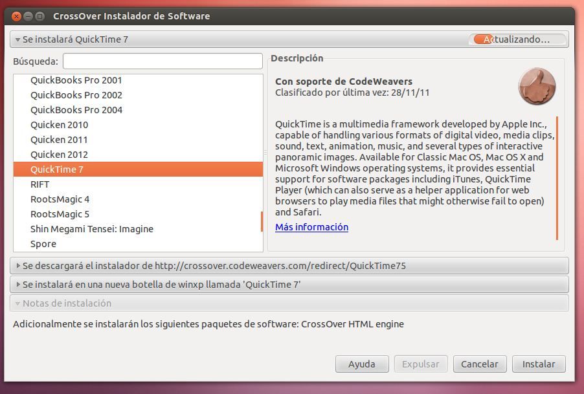584x394 pixels.
Task: Click the description panel scrollbar
Action: pyautogui.click(x=557, y=178)
